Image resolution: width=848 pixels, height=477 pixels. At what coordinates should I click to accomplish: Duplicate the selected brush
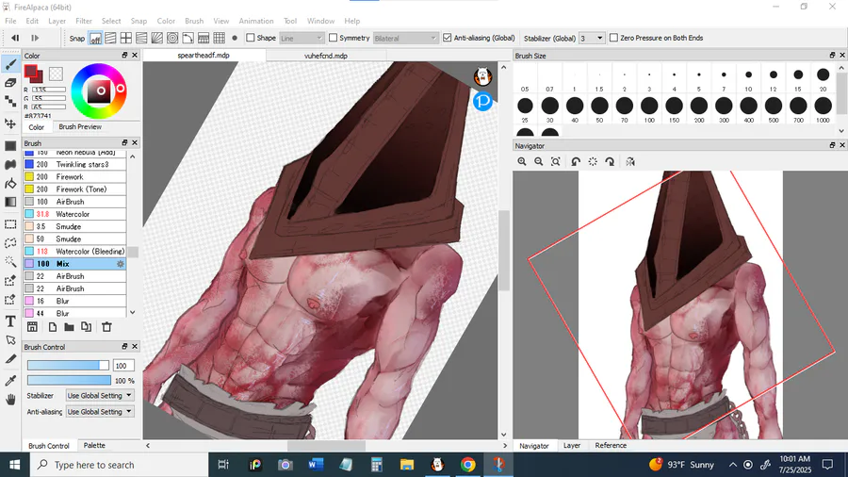(x=86, y=327)
